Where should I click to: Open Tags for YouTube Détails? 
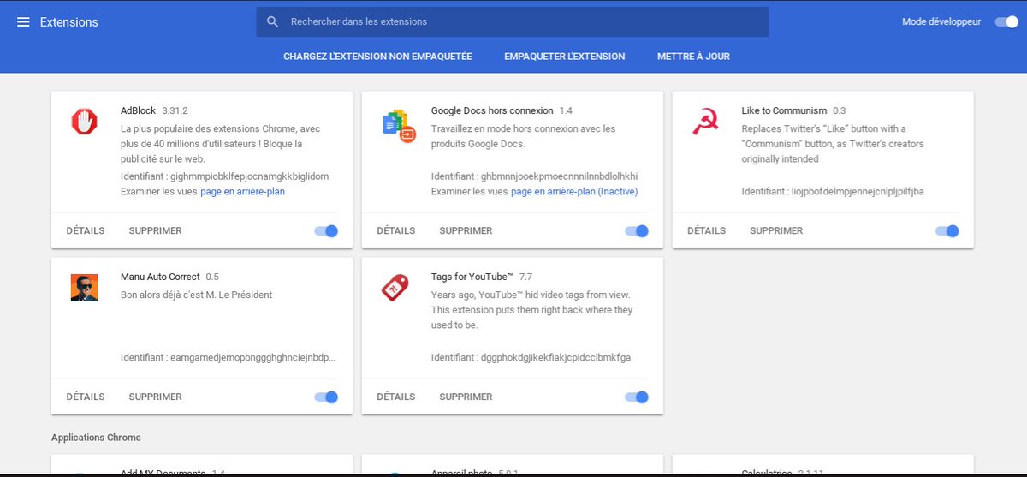(396, 397)
